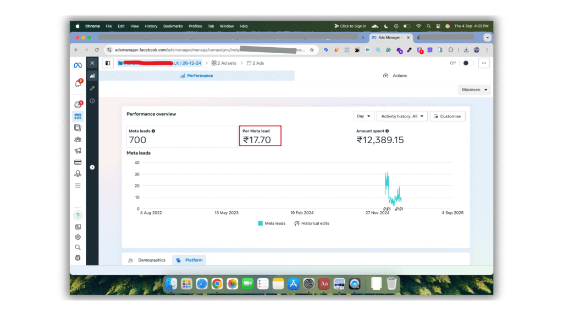Click the pencil edit icon in dark panel
Image resolution: width=563 pixels, height=316 pixels.
coord(92,88)
